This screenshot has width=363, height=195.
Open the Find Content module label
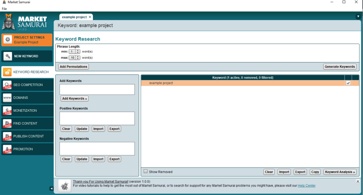(25, 124)
